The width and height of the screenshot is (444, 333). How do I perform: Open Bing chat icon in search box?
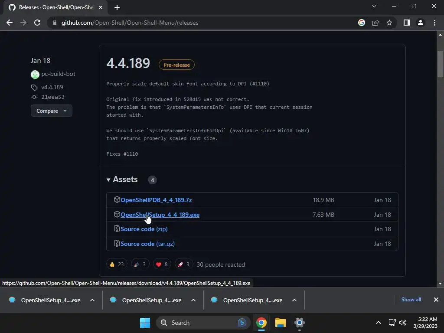(x=242, y=323)
